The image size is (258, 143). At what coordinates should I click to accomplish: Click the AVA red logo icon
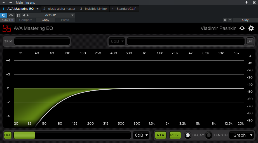[x=7, y=28]
